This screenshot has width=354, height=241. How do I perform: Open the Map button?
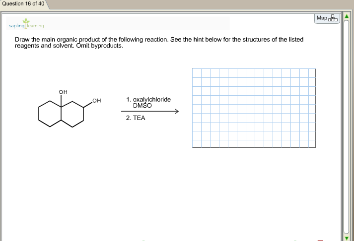327,18
